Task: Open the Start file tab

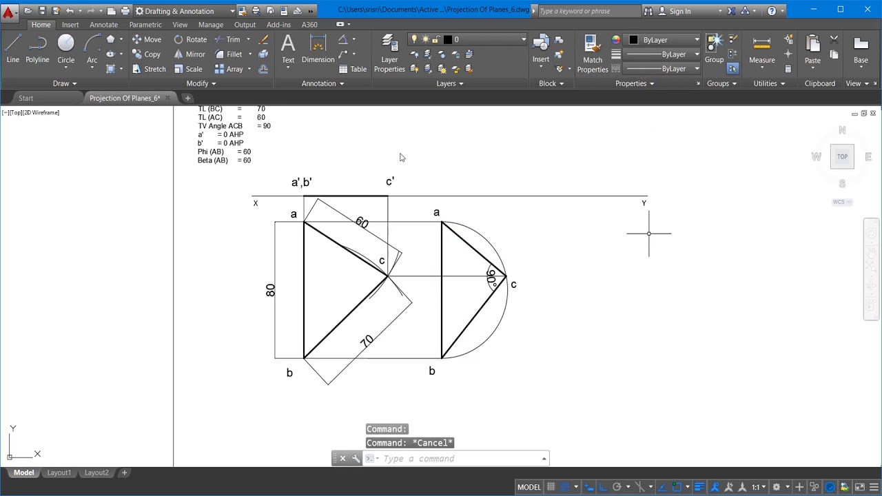Action: pyautogui.click(x=25, y=98)
